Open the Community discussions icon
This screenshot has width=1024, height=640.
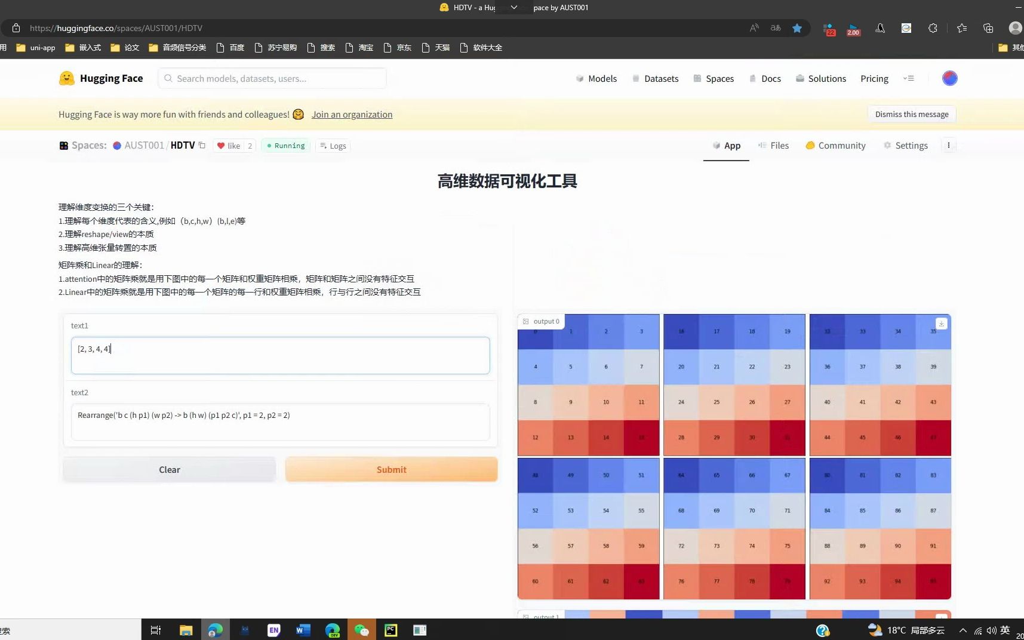(x=810, y=145)
